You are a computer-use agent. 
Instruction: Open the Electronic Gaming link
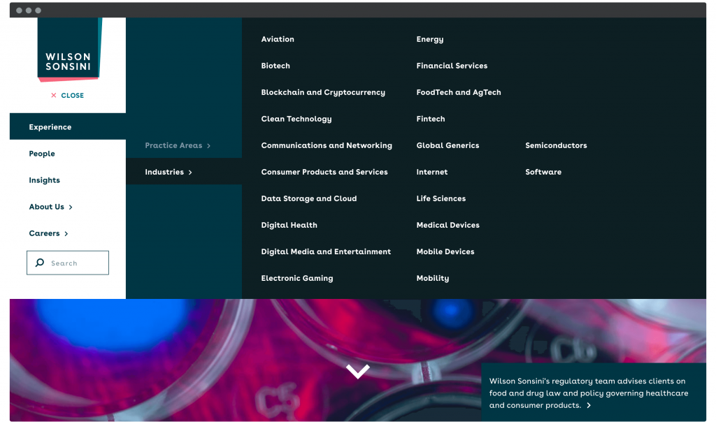pos(297,278)
